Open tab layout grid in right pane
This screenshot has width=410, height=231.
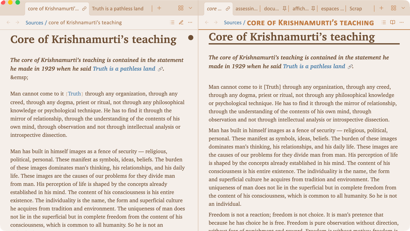394,8
